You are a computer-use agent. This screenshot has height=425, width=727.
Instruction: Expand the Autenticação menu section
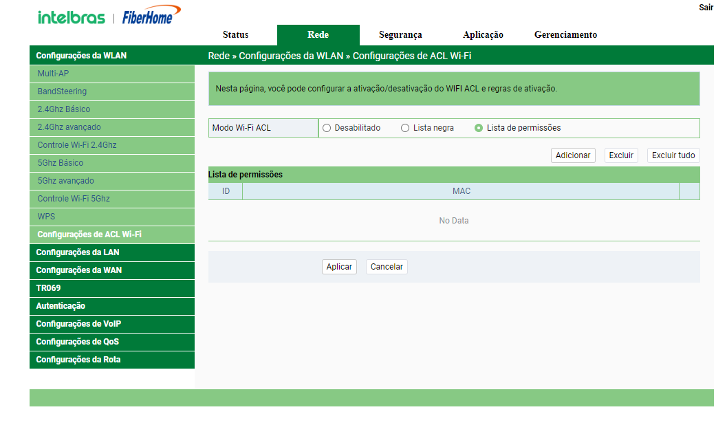(x=112, y=306)
